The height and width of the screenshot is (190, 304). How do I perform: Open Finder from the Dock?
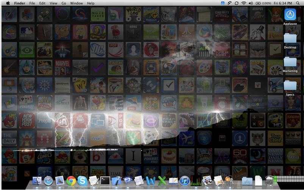click(37, 181)
